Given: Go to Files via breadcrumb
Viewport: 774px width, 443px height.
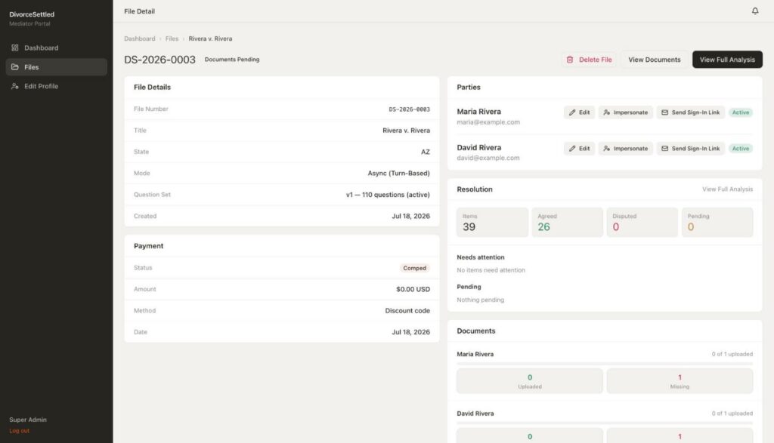Looking at the screenshot, I should pyautogui.click(x=172, y=38).
